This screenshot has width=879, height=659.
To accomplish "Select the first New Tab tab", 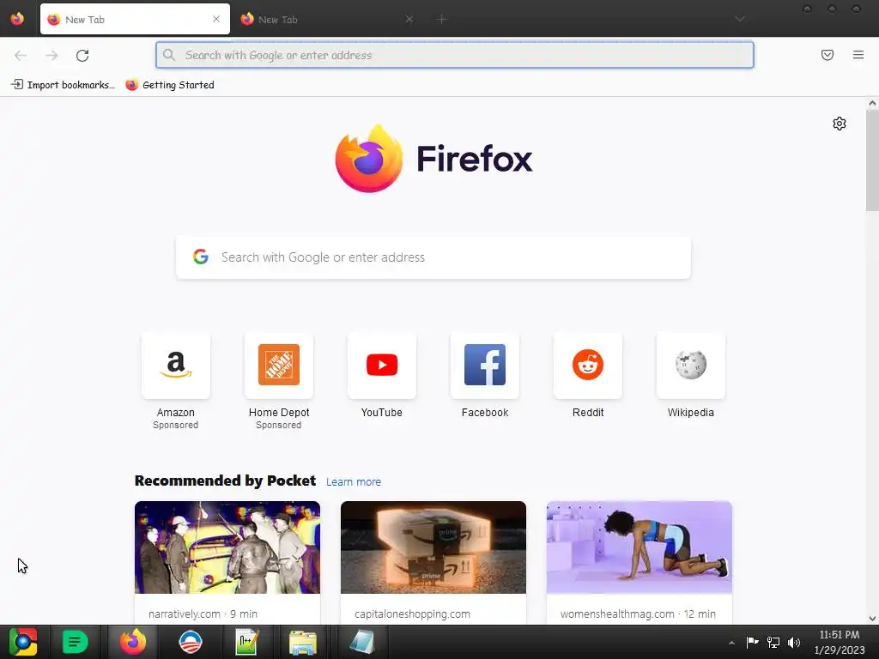I will tap(135, 19).
